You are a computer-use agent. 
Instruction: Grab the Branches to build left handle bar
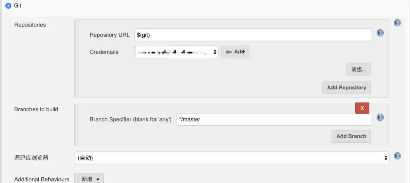[x=75, y=125]
